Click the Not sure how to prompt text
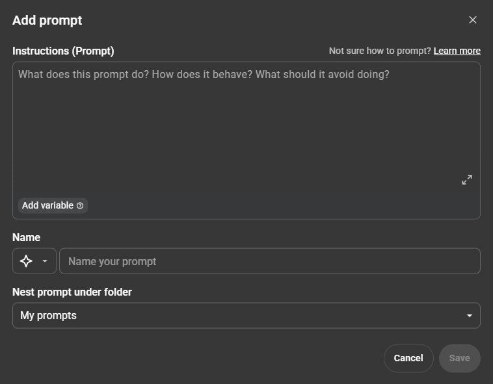 (380, 51)
